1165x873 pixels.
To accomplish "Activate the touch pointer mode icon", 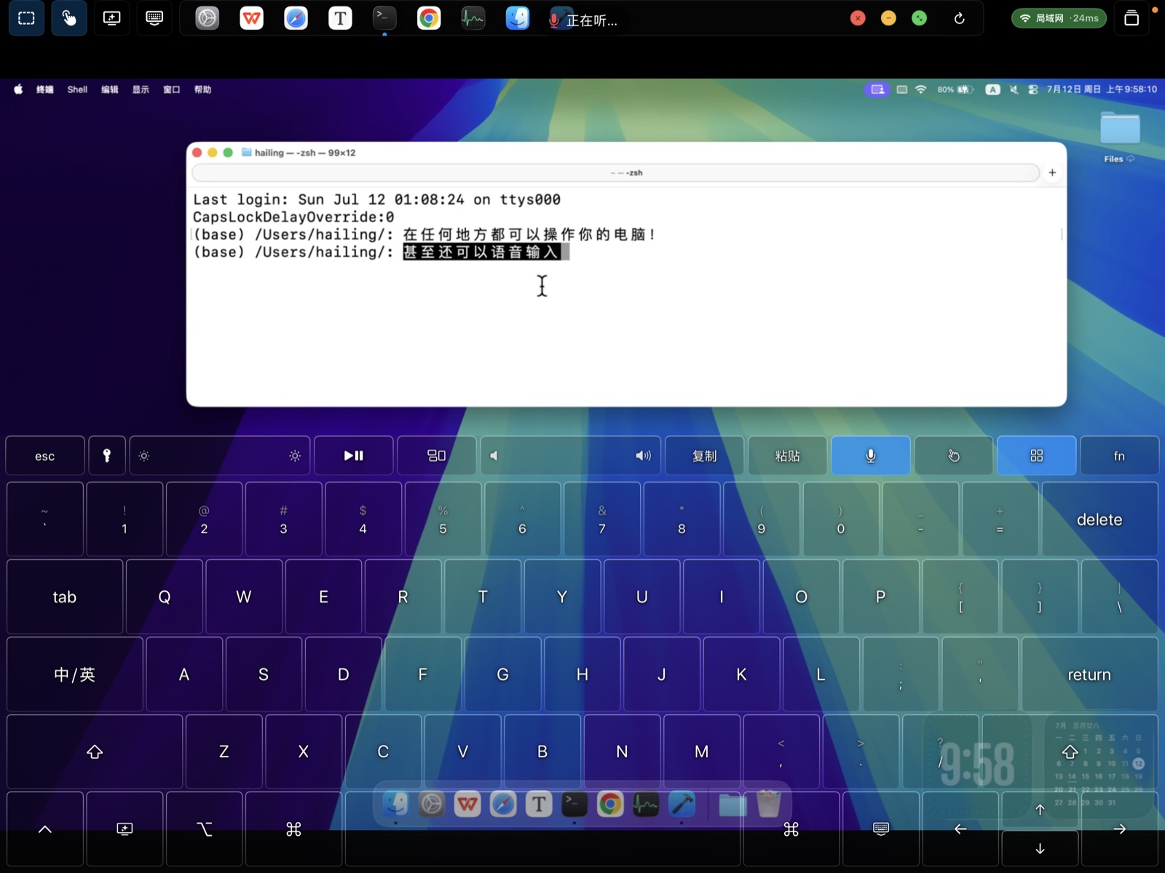I will click(69, 18).
